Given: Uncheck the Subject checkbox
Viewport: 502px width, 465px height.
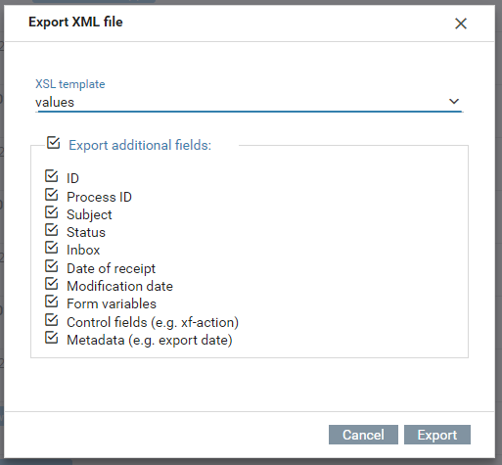Looking at the screenshot, I should (x=52, y=212).
